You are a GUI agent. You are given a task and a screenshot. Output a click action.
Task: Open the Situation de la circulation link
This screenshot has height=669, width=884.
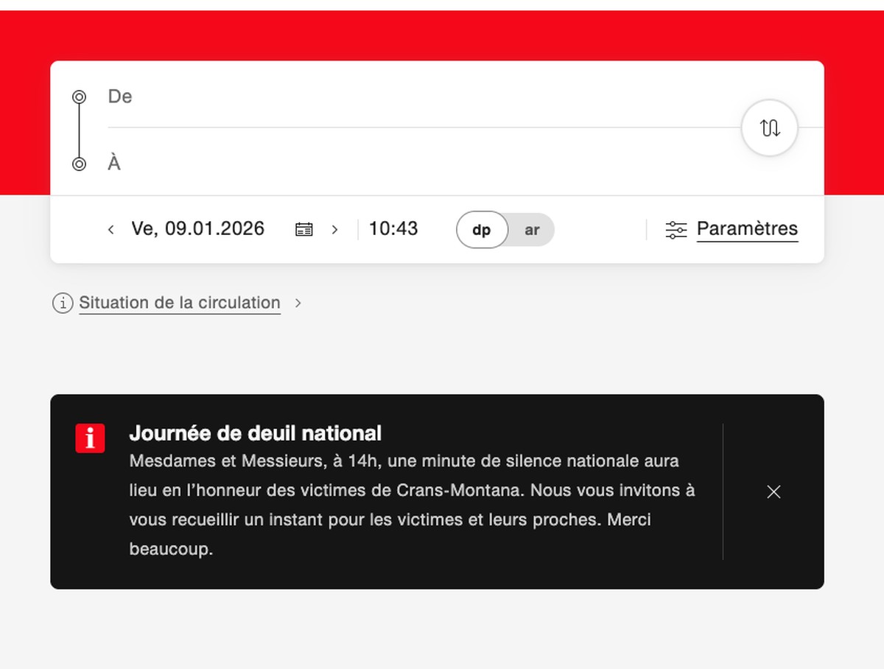tap(180, 303)
